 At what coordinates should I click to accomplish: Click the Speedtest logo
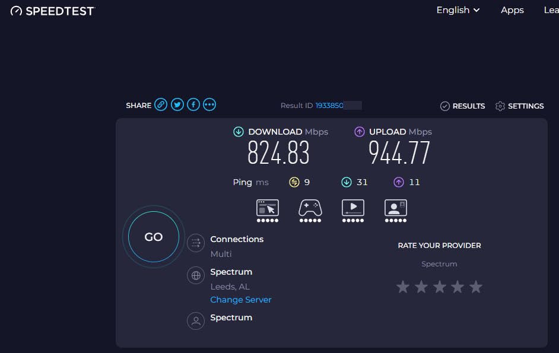pos(52,11)
